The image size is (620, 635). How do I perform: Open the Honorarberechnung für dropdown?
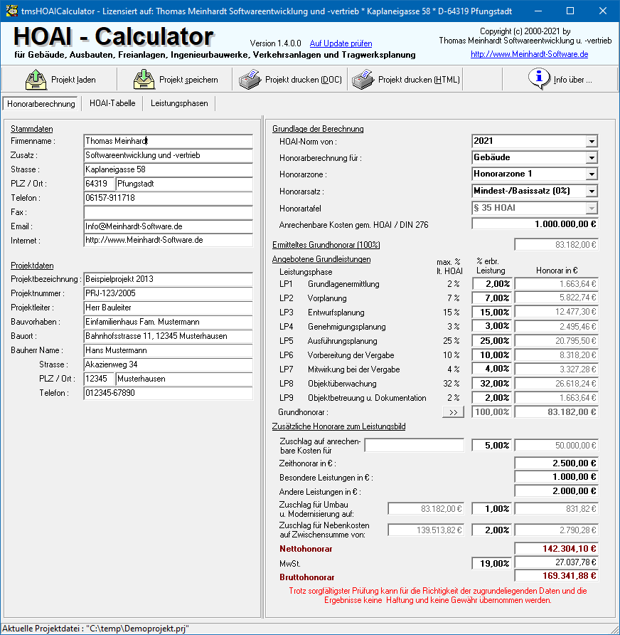tap(592, 157)
